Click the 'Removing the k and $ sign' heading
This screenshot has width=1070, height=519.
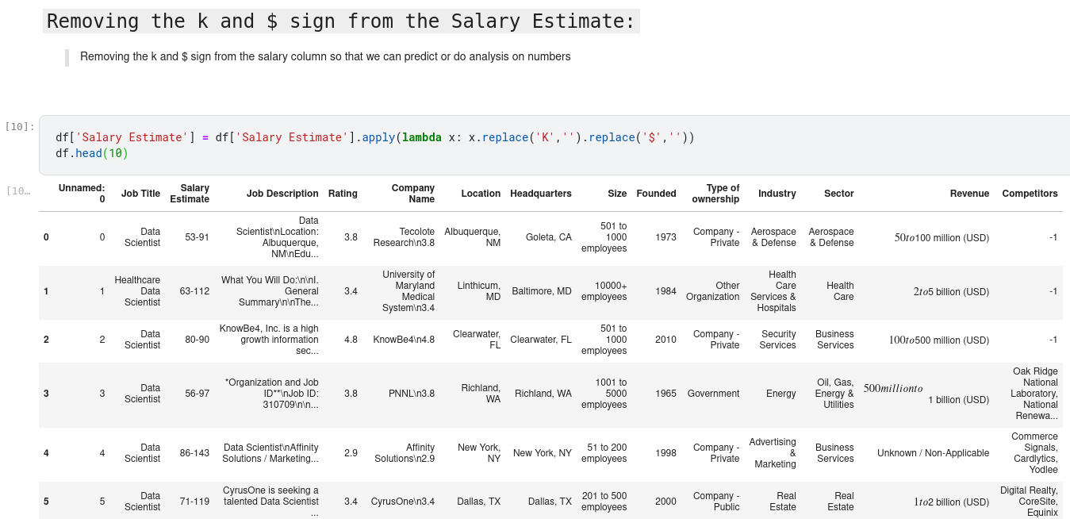pyautogui.click(x=341, y=21)
